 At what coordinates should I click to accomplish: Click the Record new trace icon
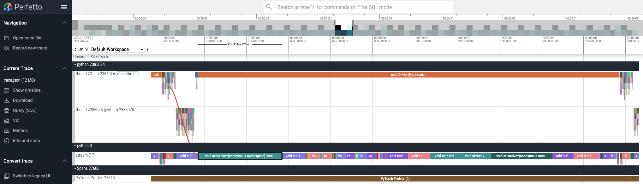[7, 48]
